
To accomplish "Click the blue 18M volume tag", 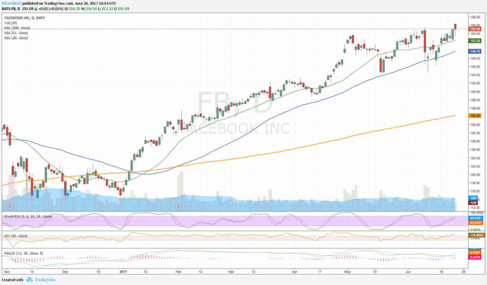I will click(x=473, y=198).
